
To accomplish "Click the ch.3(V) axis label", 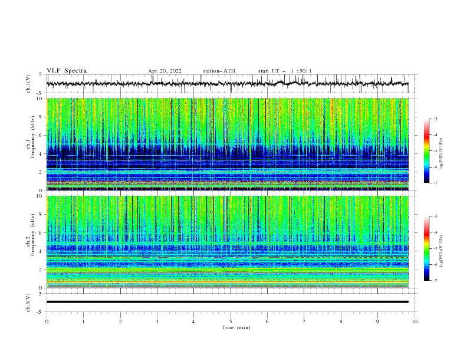I will 28,303.
